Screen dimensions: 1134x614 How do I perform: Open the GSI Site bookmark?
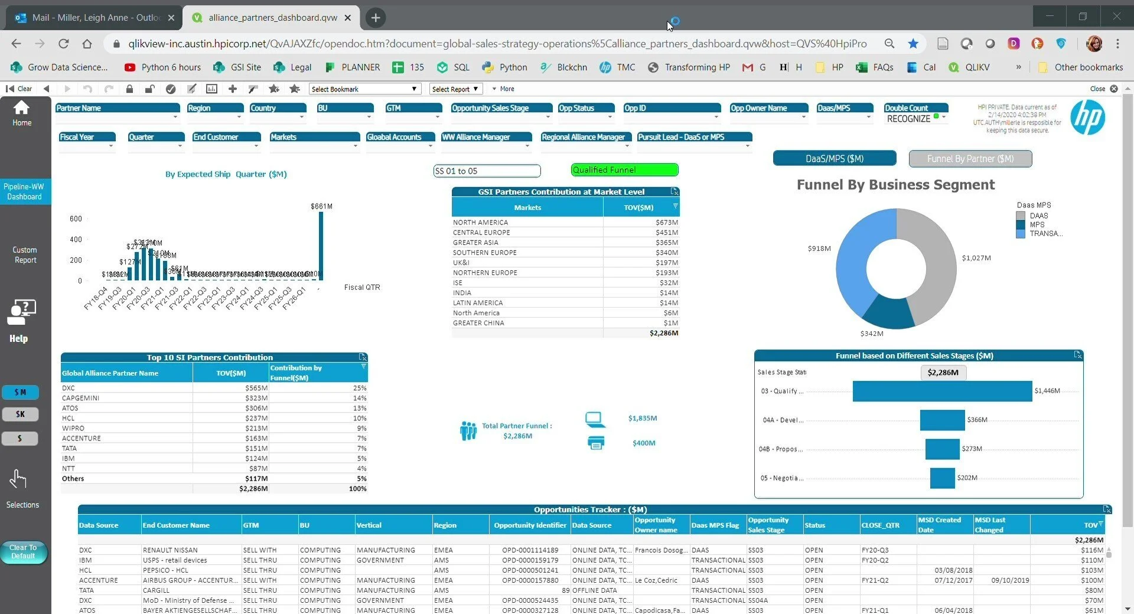point(237,67)
